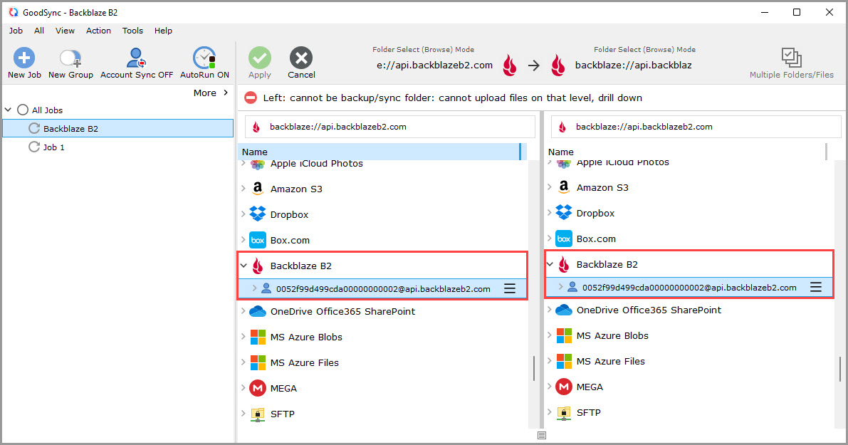The height and width of the screenshot is (445, 848).
Task: Toggle Account Sync OFF icon
Action: (136, 58)
